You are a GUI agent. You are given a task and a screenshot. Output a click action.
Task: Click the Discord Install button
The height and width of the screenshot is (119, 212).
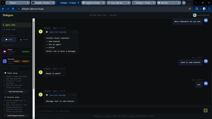17,61
